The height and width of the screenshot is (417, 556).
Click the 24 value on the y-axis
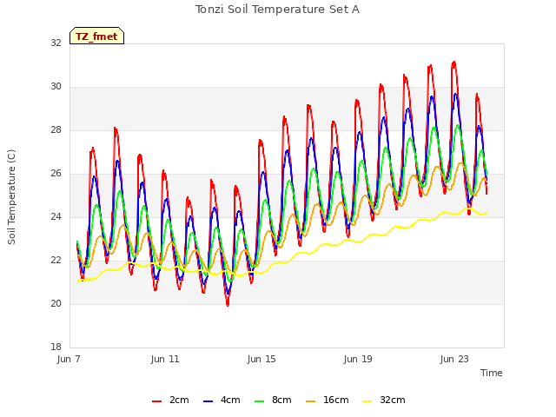pyautogui.click(x=56, y=216)
